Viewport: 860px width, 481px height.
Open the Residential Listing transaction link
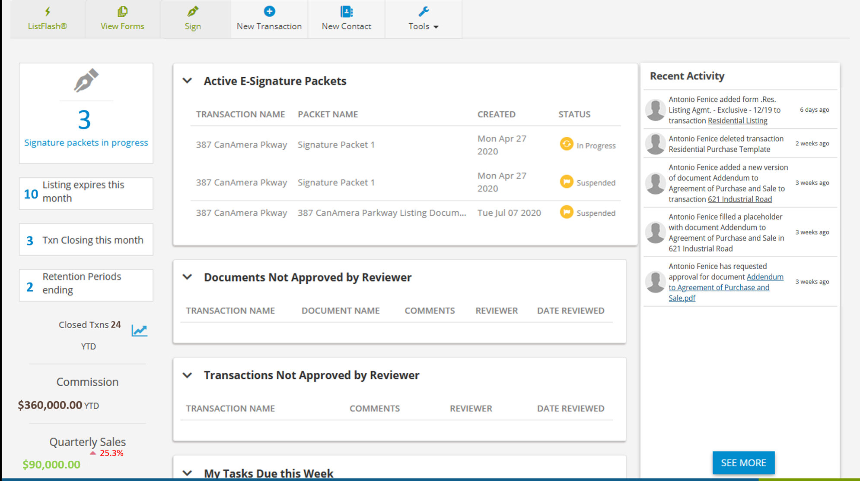(737, 120)
